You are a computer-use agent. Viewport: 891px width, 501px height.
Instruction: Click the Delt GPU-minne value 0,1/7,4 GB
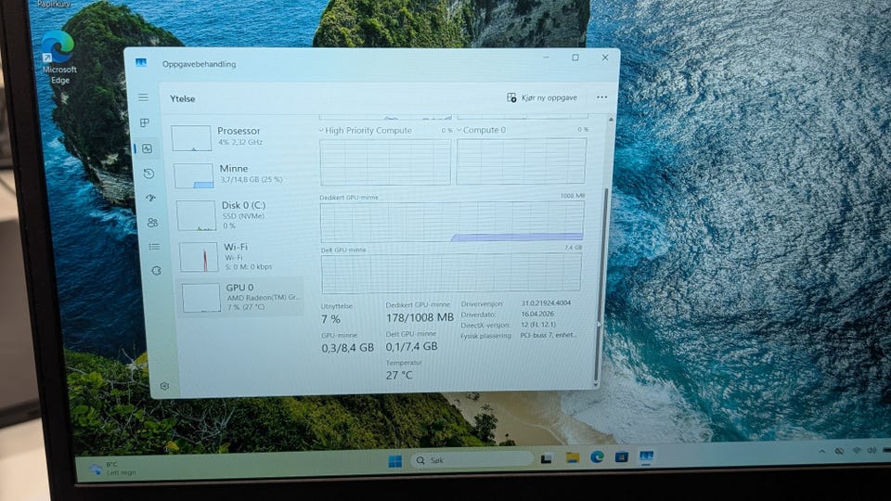pyautogui.click(x=411, y=346)
